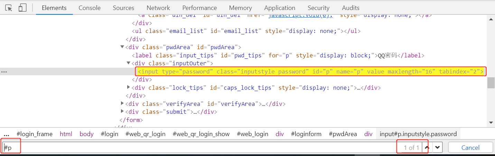Click scrollbar down arrow in Elements panel

tap(491, 122)
